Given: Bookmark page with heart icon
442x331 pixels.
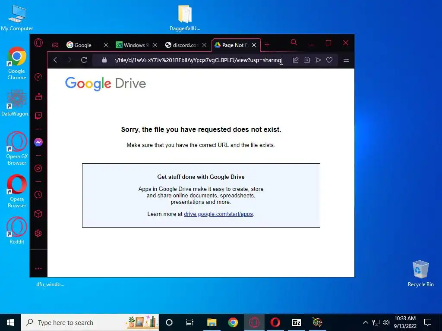Looking at the screenshot, I should point(329,60).
